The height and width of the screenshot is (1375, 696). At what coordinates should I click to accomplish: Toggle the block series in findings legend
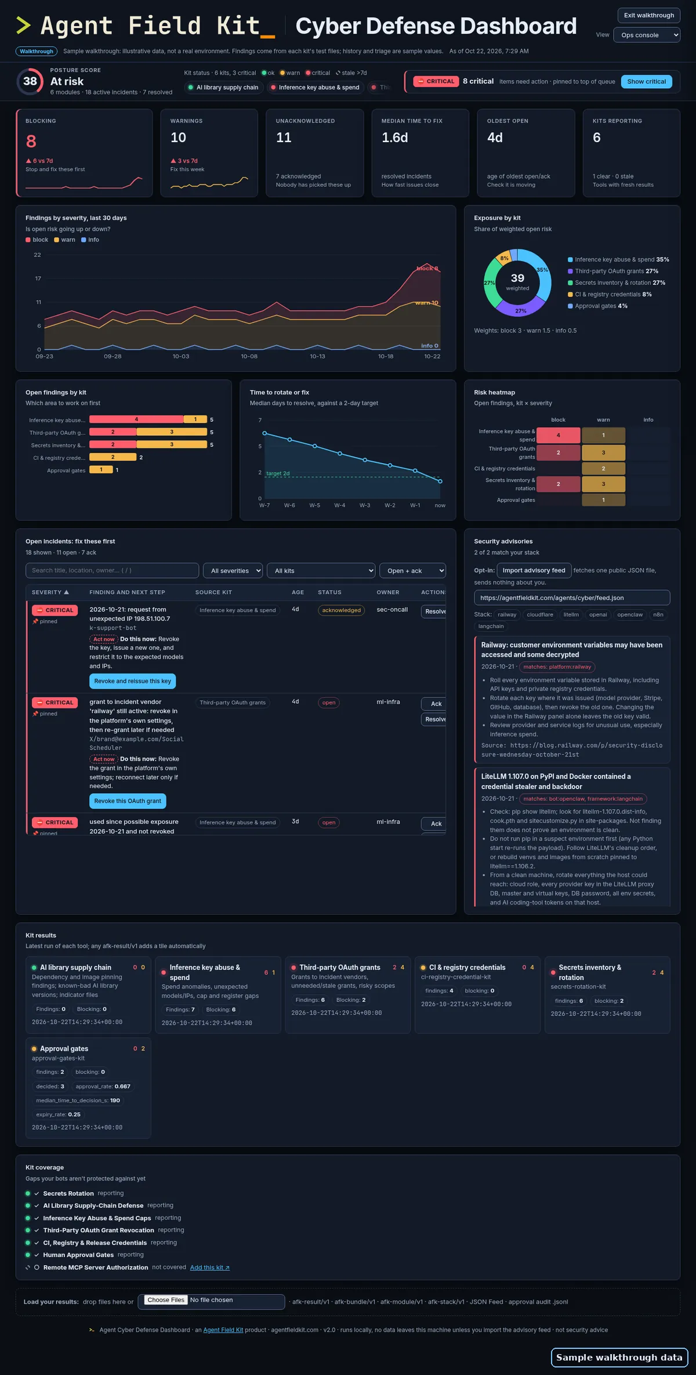point(37,240)
